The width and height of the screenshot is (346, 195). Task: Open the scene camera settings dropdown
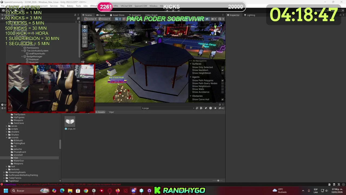pos(213,19)
